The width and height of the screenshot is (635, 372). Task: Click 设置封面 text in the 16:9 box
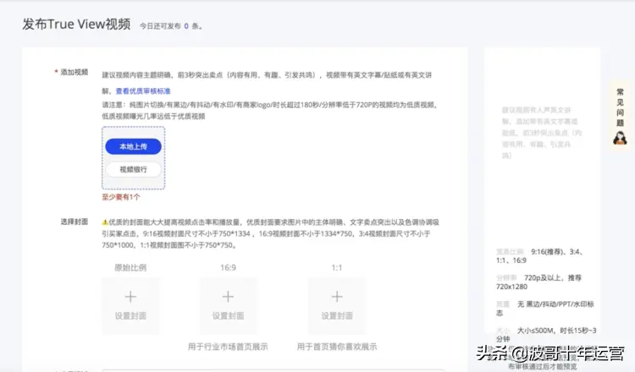(x=228, y=316)
